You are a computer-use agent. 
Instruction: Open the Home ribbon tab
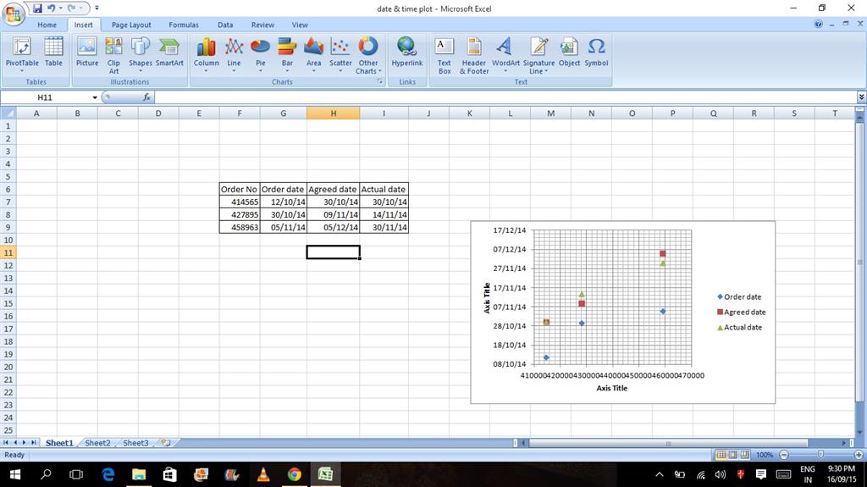tap(47, 25)
